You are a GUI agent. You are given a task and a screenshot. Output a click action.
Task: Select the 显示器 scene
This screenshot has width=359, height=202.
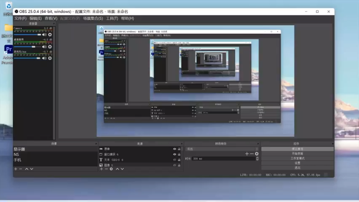pyautogui.click(x=55, y=149)
